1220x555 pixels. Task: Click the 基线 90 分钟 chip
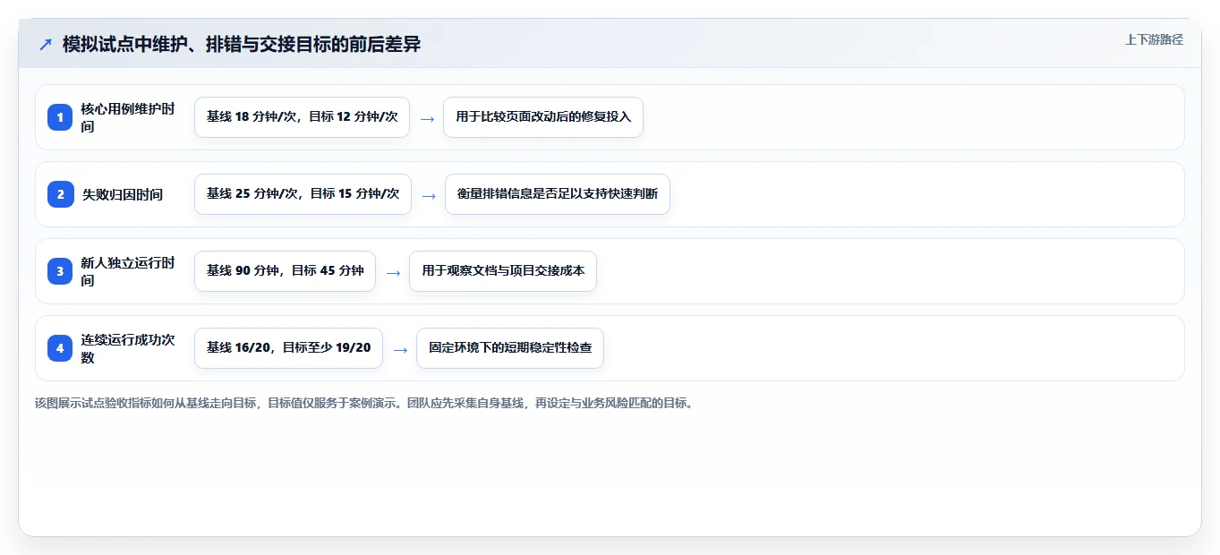click(285, 271)
